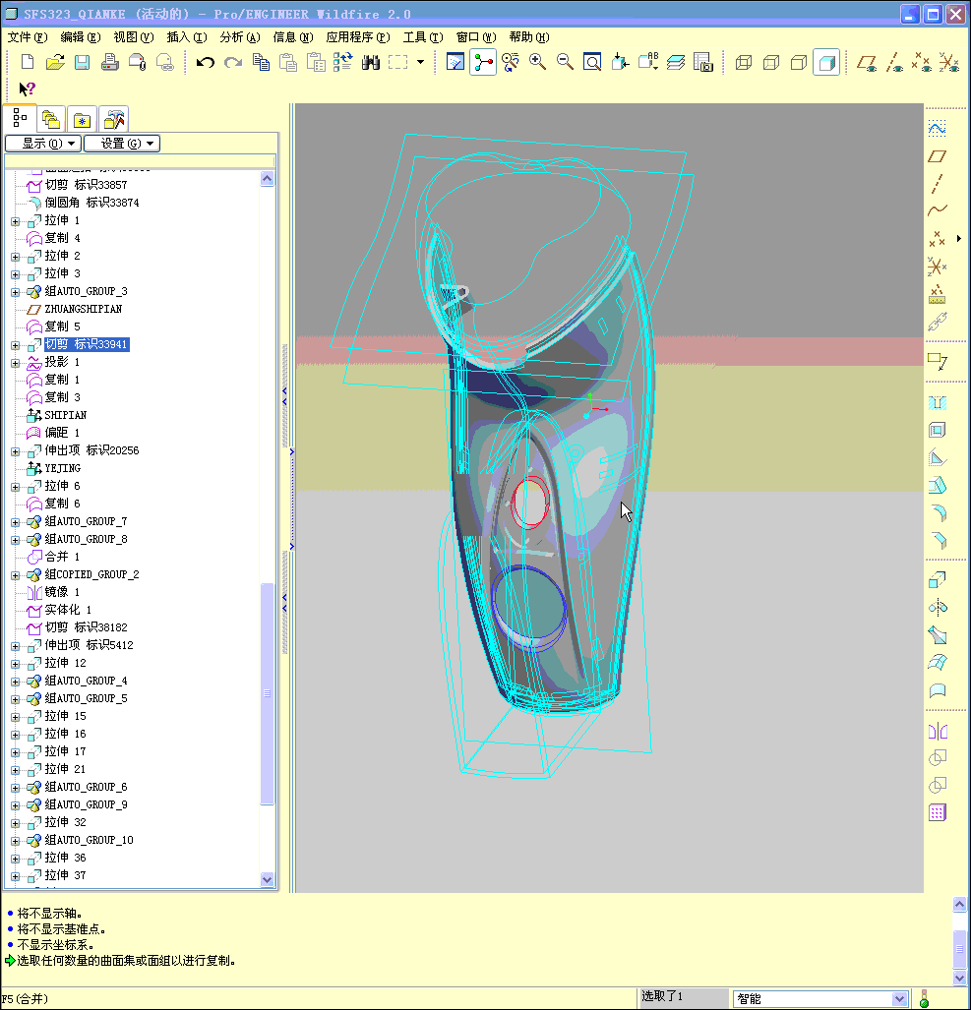Click the Open file folder icon
Image resolution: width=971 pixels, height=1010 pixels.
55,63
